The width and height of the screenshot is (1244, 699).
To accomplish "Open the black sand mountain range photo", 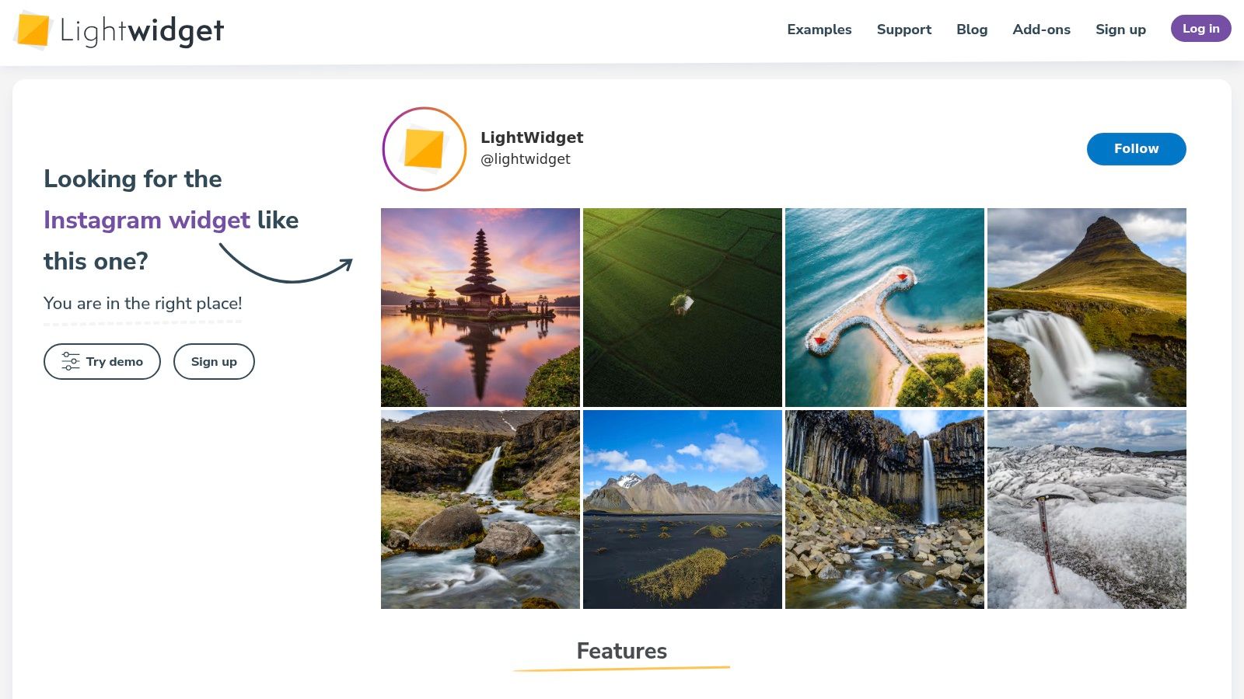I will (683, 509).
